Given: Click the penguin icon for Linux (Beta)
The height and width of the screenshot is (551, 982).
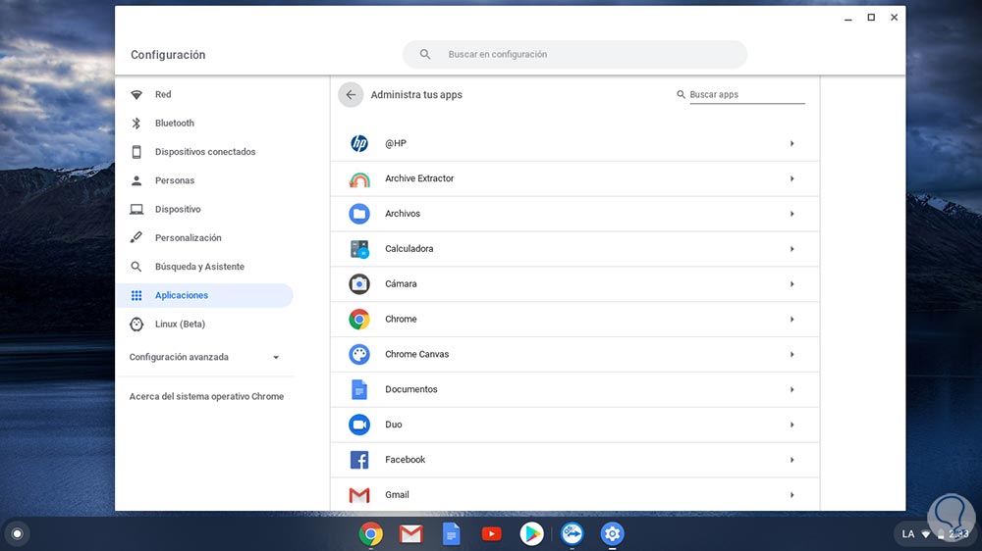Looking at the screenshot, I should [136, 324].
